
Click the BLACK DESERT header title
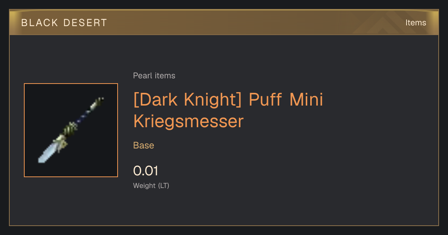click(x=64, y=23)
